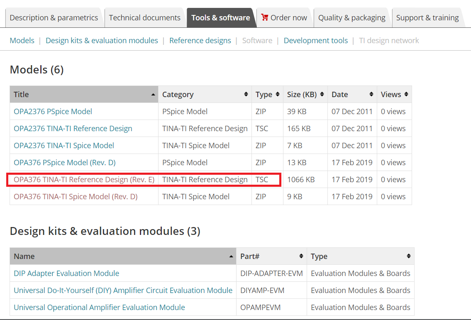Open Universal Do-It-Yourself (DIY) Amplifier Circuit Evaluation Module
471x320 pixels.
click(123, 291)
